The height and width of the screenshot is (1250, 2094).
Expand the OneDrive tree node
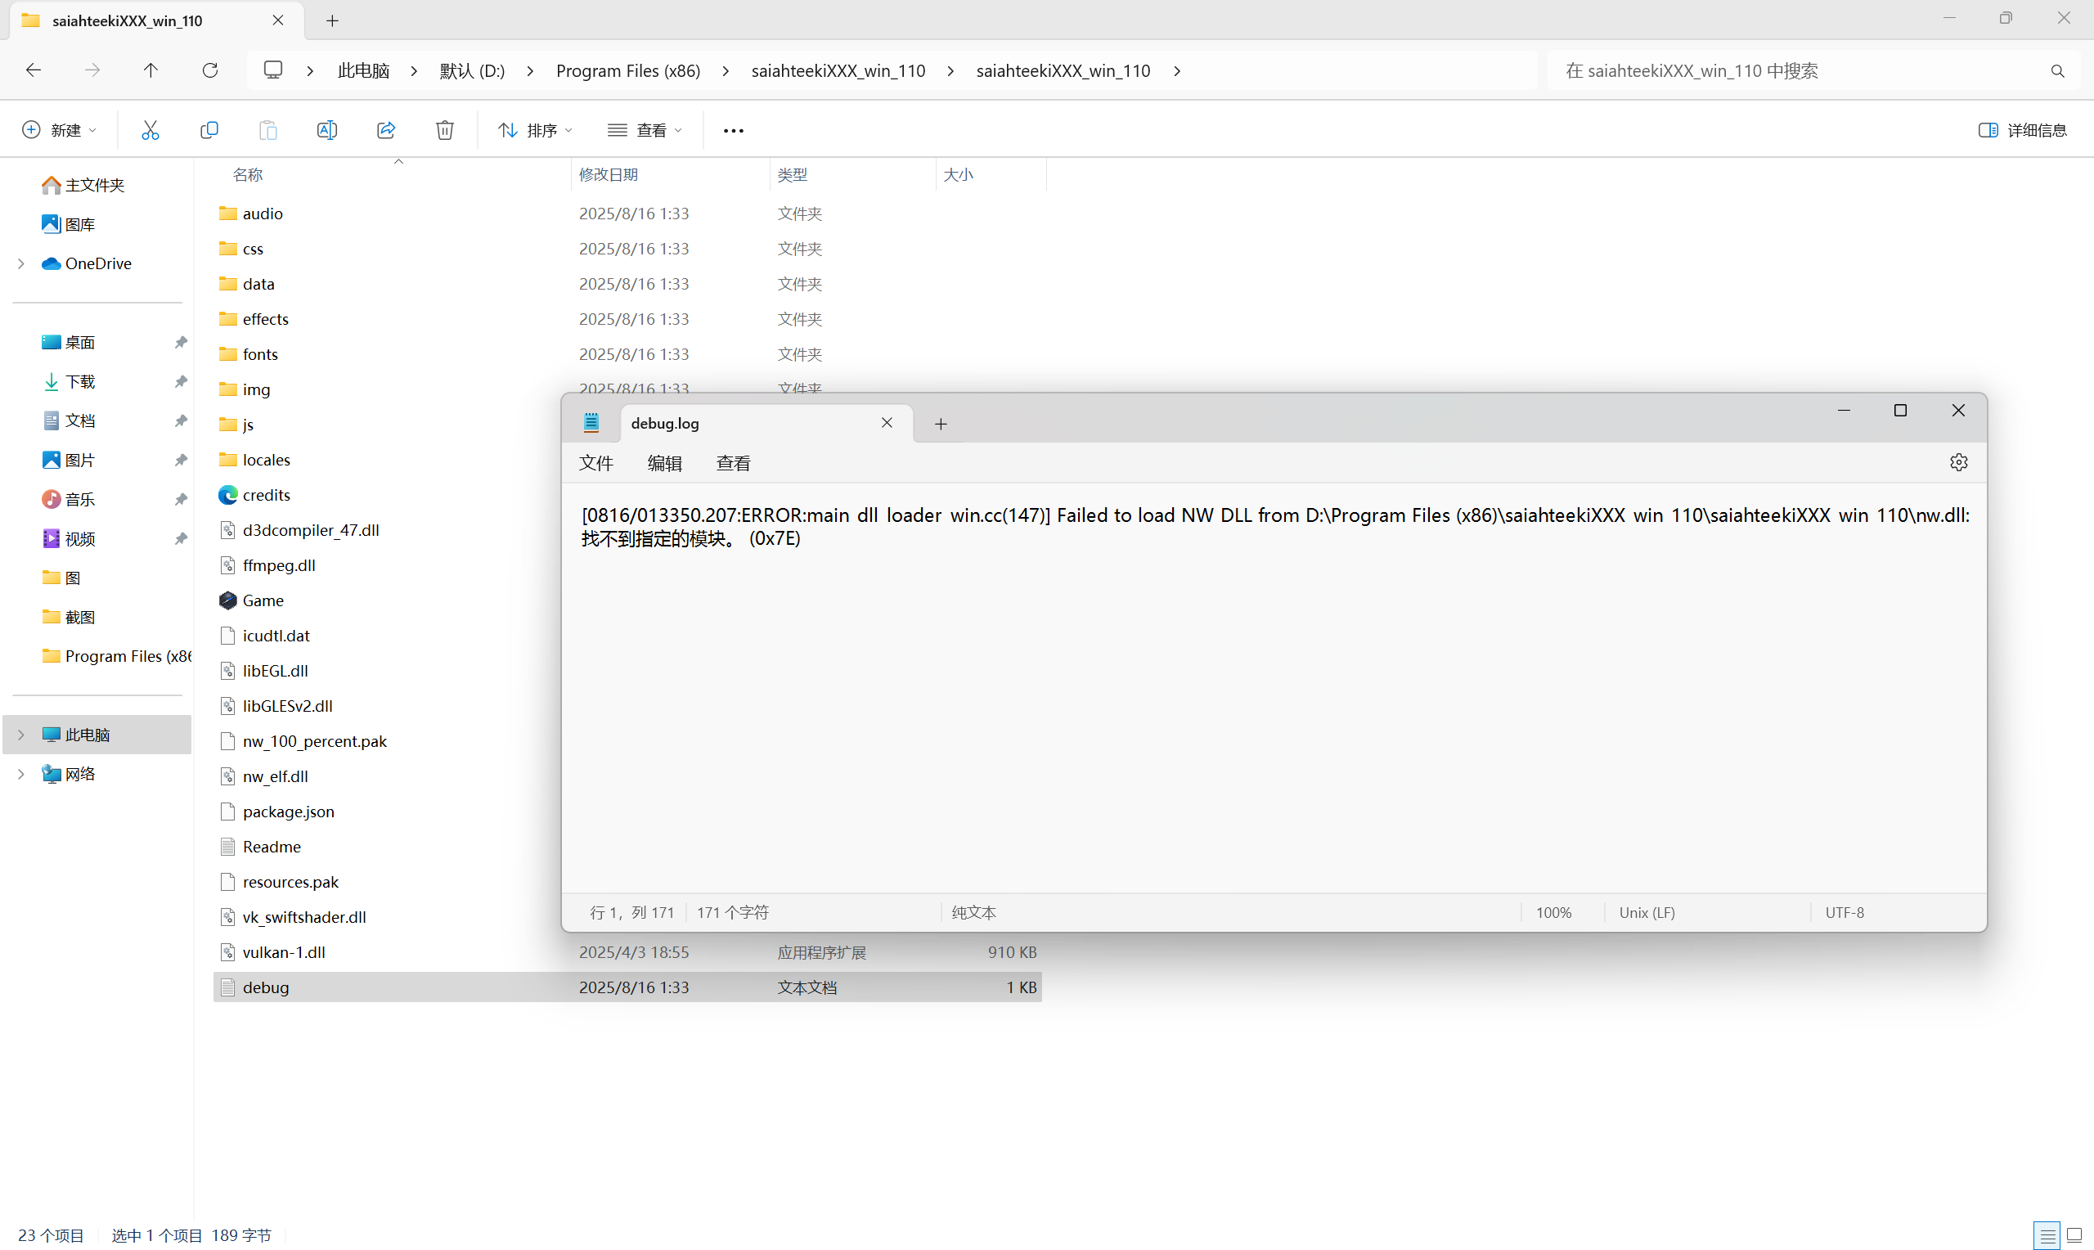pyautogui.click(x=21, y=263)
